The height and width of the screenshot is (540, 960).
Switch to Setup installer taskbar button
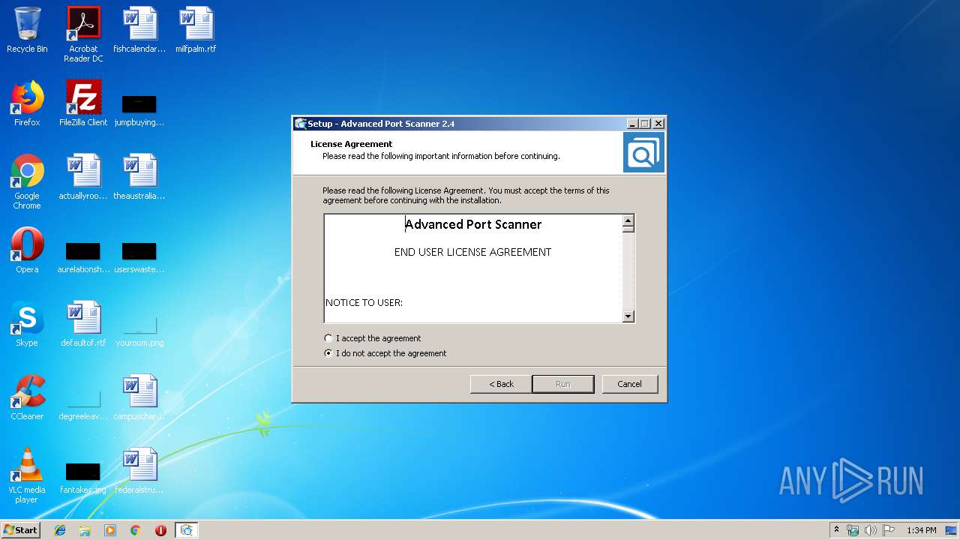(186, 530)
